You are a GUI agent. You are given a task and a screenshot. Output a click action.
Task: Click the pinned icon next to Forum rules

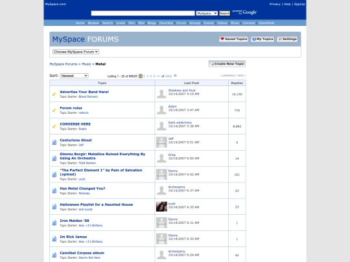pyautogui.click(x=54, y=110)
